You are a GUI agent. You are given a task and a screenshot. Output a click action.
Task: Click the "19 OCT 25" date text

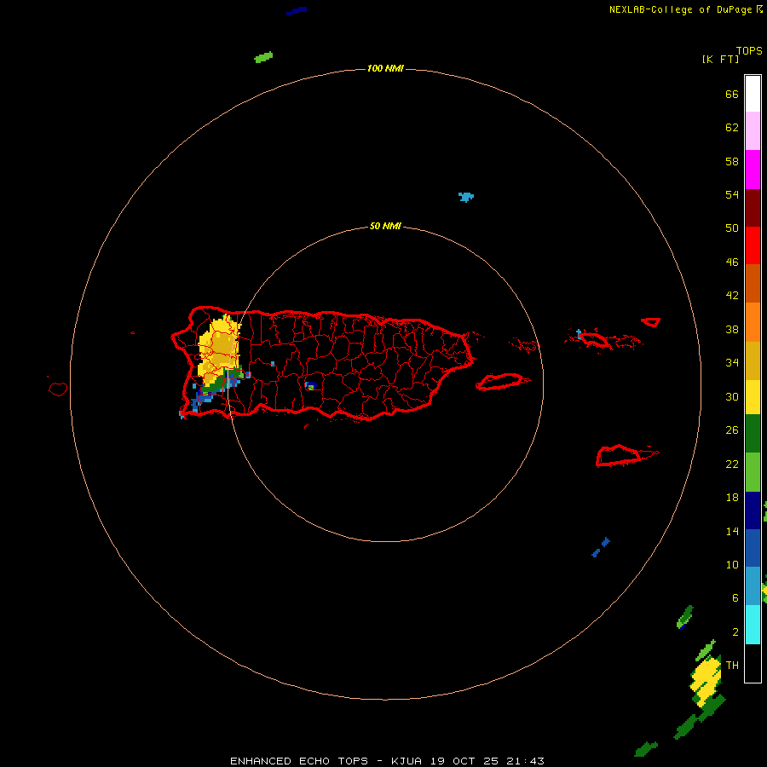[464, 761]
